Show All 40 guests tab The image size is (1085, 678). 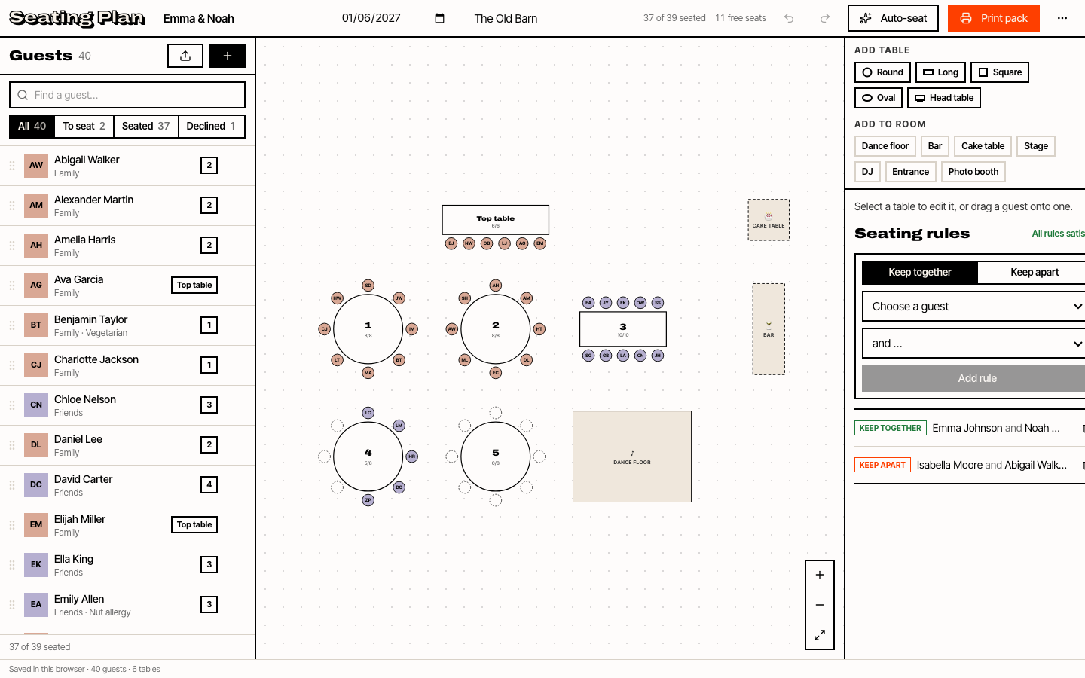32,126
